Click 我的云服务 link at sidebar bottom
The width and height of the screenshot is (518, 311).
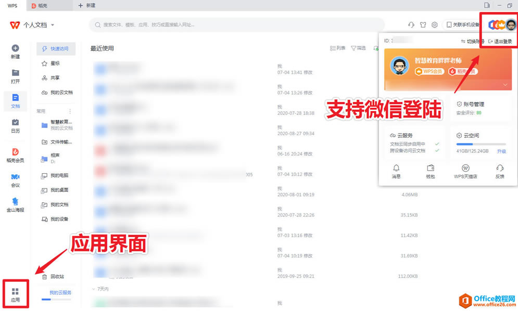(x=60, y=292)
